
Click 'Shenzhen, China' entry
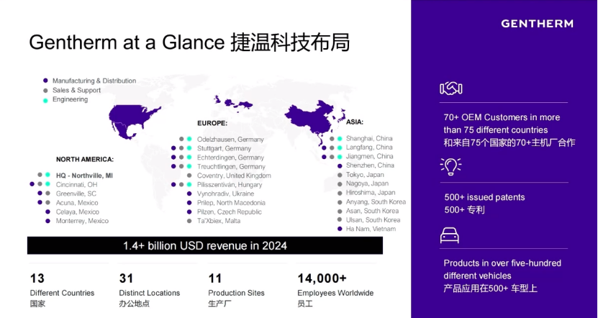[370, 165]
